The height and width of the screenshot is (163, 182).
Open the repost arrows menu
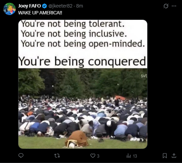tap(57, 156)
